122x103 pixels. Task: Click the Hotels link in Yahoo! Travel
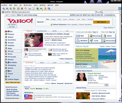click(108, 46)
